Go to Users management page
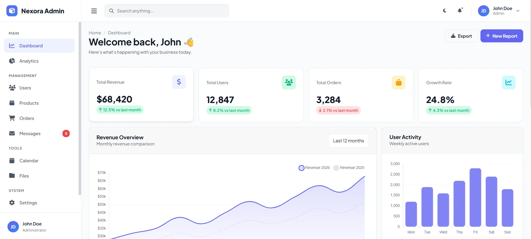 pyautogui.click(x=39, y=88)
